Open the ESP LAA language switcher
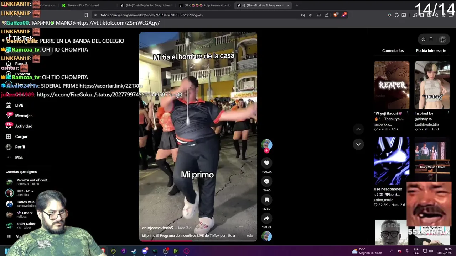 click(416, 251)
